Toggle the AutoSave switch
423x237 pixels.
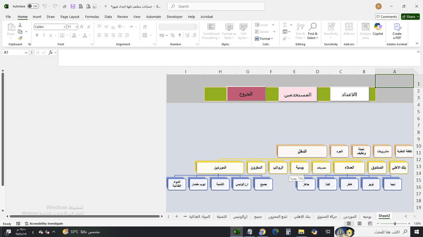(x=33, y=7)
